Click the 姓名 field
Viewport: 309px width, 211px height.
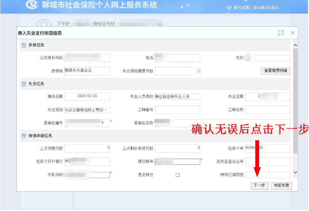point(177,58)
